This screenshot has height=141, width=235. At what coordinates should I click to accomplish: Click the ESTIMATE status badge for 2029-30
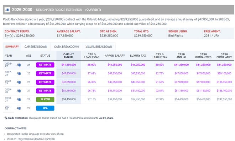pos(45,91)
